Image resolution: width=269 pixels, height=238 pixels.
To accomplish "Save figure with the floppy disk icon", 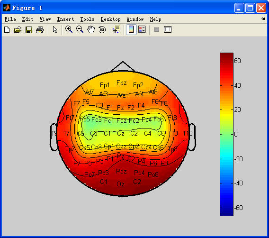I will pos(29,30).
